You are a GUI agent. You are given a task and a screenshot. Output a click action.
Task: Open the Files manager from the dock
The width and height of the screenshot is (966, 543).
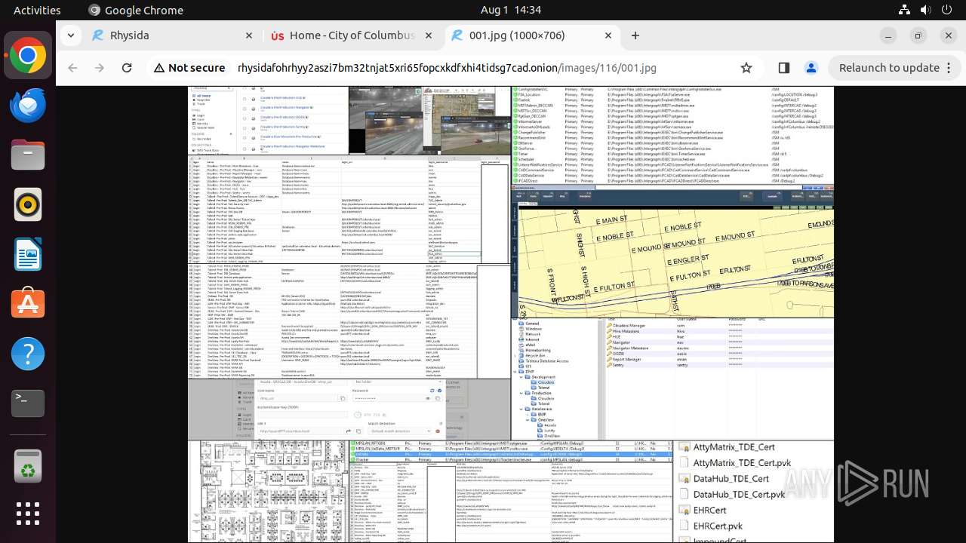[28, 155]
